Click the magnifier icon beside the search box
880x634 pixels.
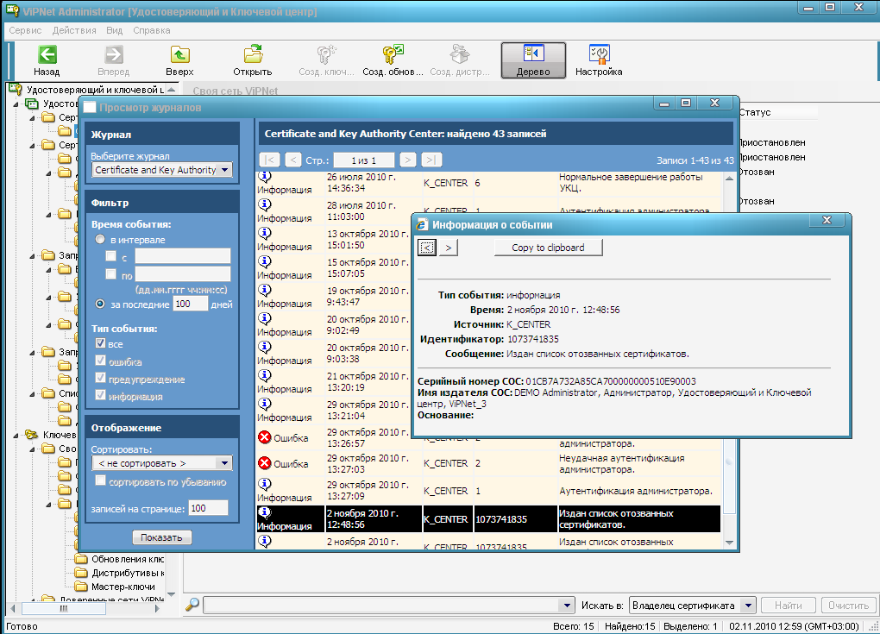tap(192, 605)
